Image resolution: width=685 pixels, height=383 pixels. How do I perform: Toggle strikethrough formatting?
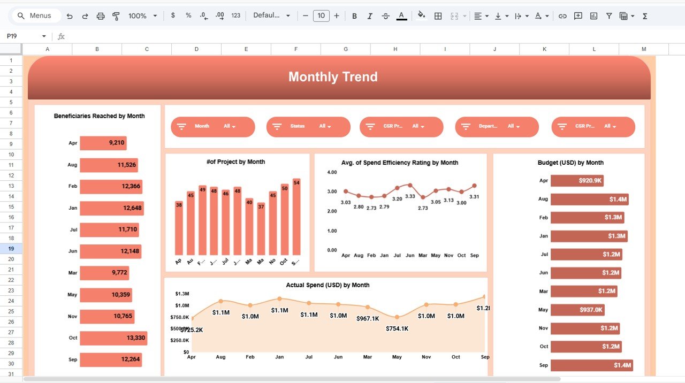(x=386, y=16)
